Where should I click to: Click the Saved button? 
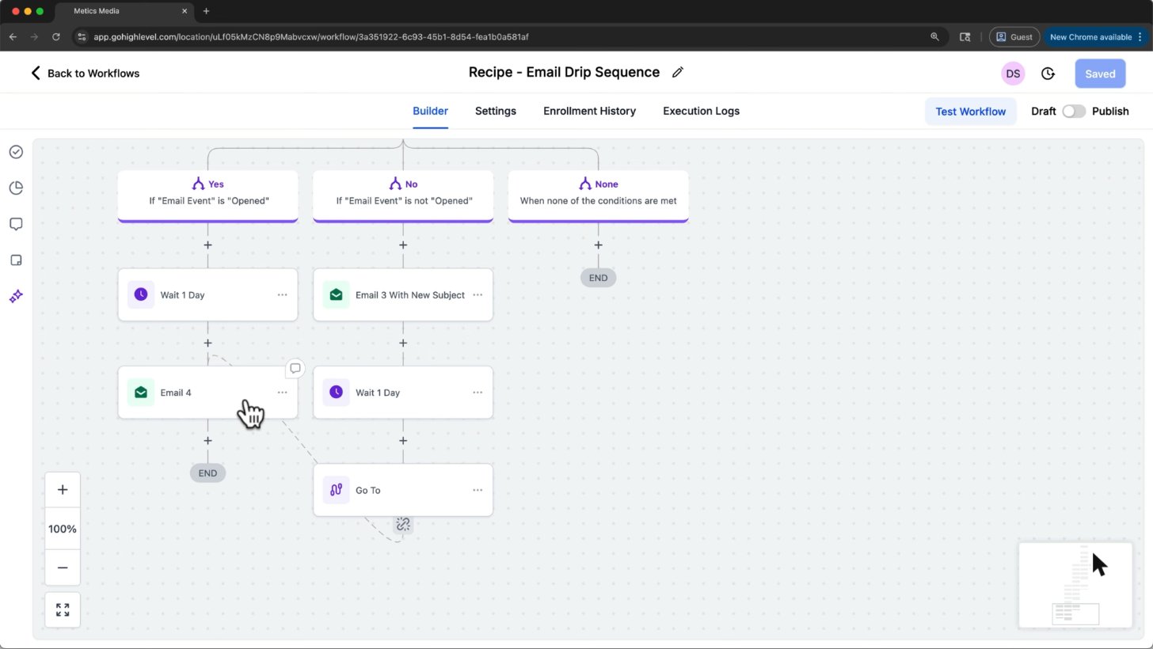[x=1100, y=74]
